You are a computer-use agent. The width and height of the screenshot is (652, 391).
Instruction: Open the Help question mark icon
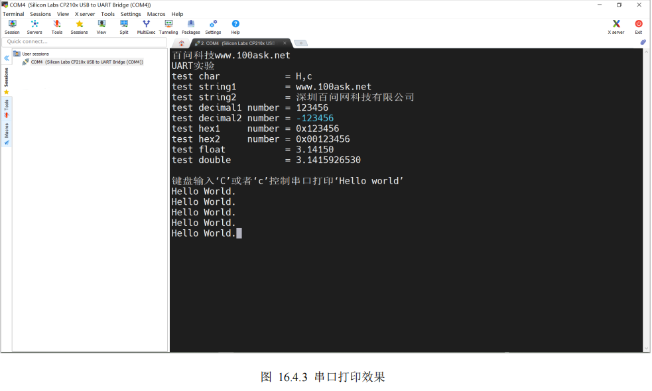pyautogui.click(x=235, y=27)
